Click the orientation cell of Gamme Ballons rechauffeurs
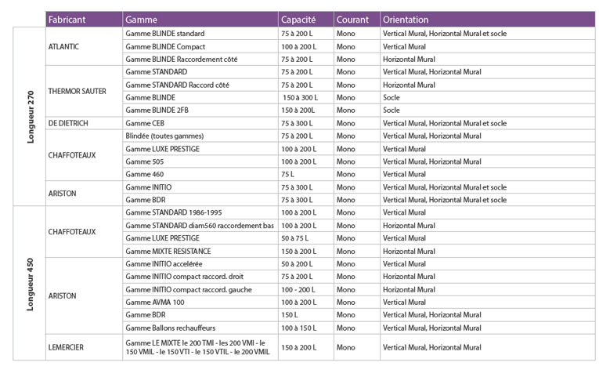 coord(488,328)
